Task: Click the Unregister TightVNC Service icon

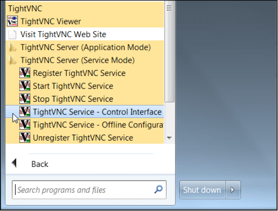Action: coord(25,138)
